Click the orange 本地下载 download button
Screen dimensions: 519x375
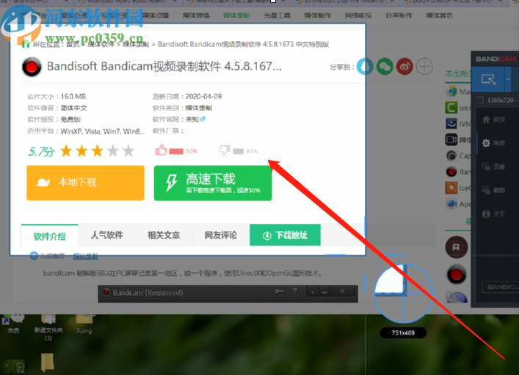pyautogui.click(x=85, y=183)
